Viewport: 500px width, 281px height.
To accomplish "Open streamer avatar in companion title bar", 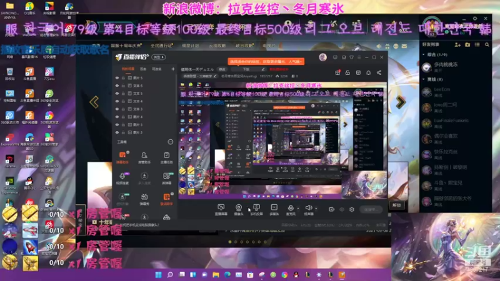I will pos(322,57).
